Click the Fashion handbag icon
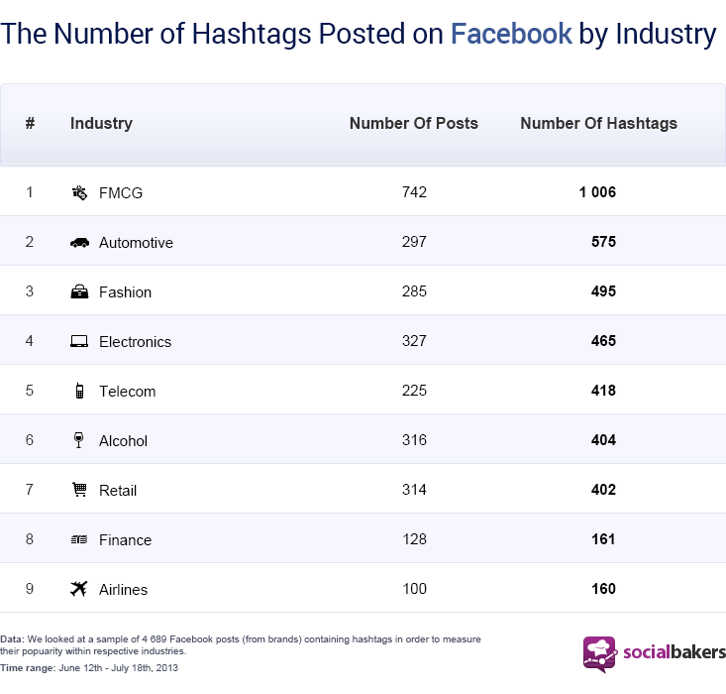Screen dimensions: 726x694 [79, 291]
